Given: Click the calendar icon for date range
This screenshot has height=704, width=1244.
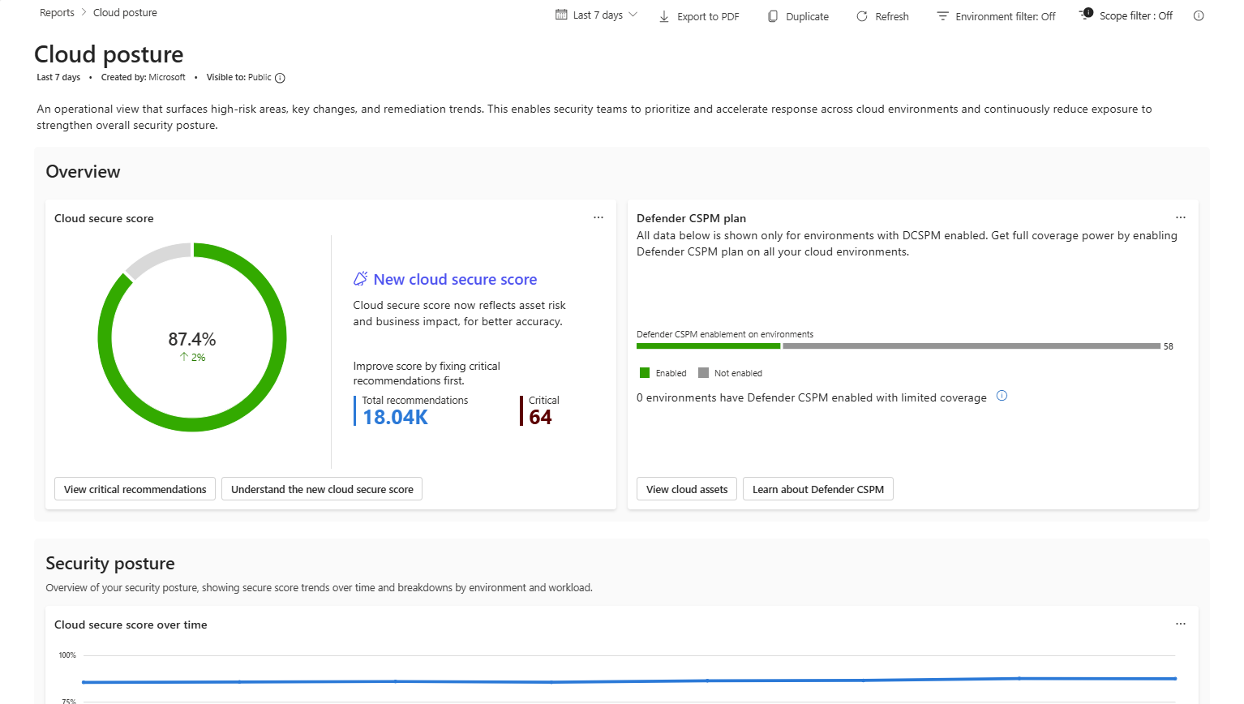Looking at the screenshot, I should coord(561,15).
